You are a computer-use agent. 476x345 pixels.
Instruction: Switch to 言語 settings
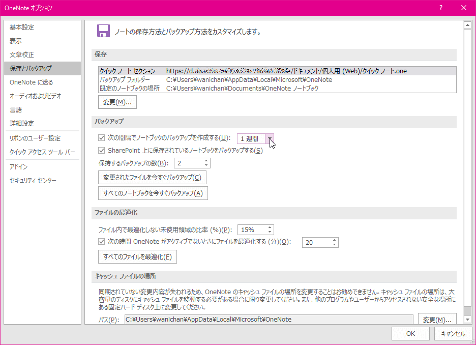[x=43, y=109]
